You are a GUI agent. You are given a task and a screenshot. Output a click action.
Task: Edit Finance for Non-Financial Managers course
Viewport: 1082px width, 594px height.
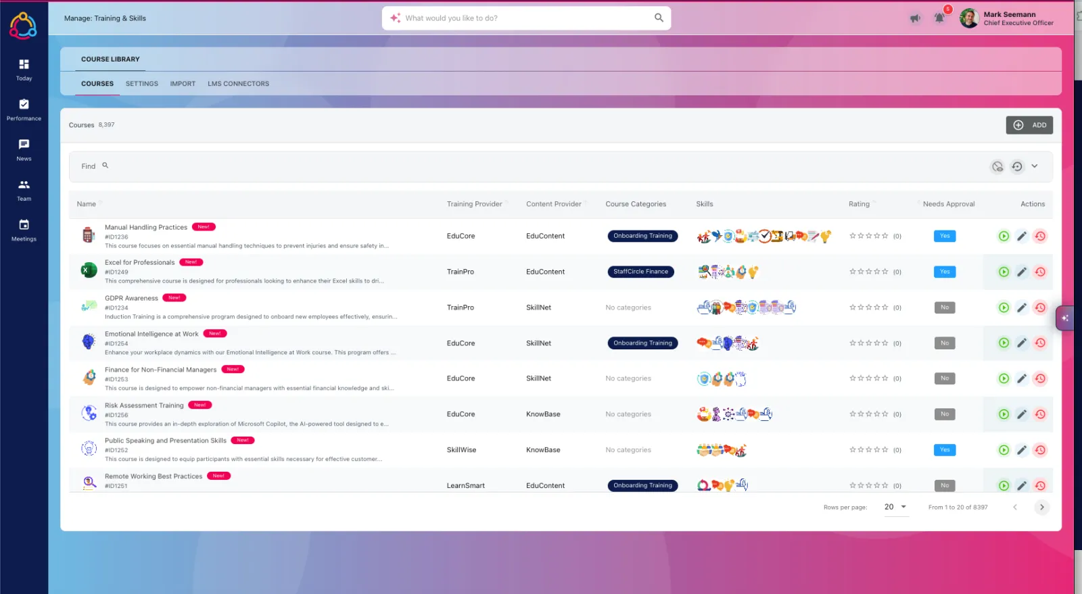[x=1022, y=378]
